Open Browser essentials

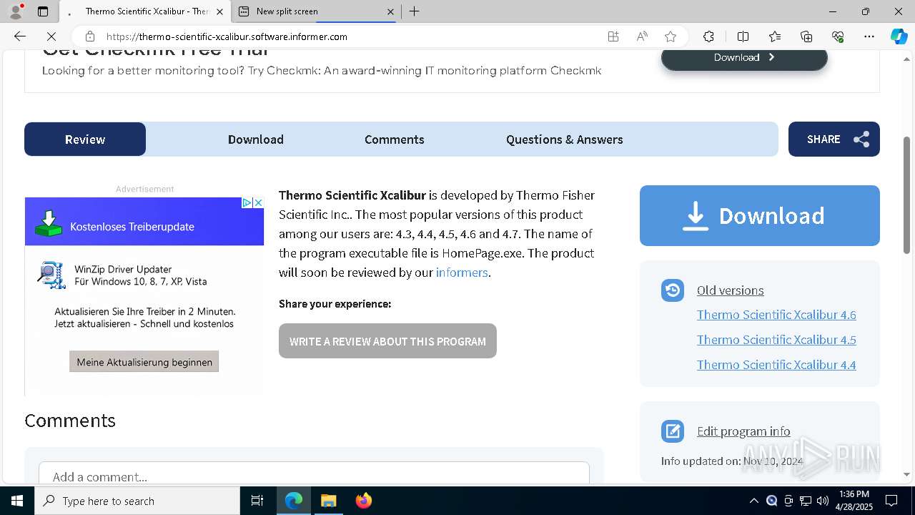838,36
